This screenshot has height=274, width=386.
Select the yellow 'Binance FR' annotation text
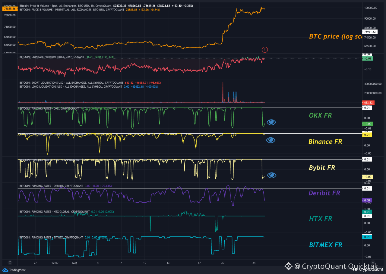pos(325,142)
